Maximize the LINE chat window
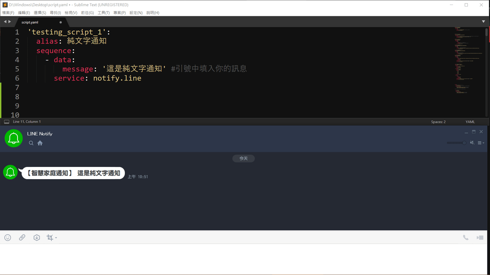 point(474,132)
